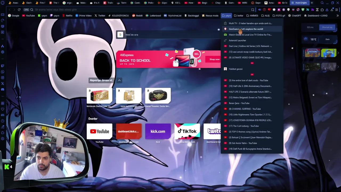
Task: Open the extensions cube icon
Action: click(x=322, y=10)
